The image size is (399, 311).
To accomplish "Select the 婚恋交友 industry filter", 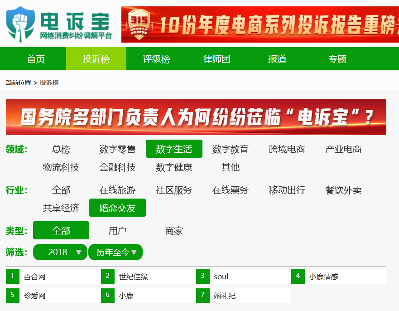I will pyautogui.click(x=117, y=208).
